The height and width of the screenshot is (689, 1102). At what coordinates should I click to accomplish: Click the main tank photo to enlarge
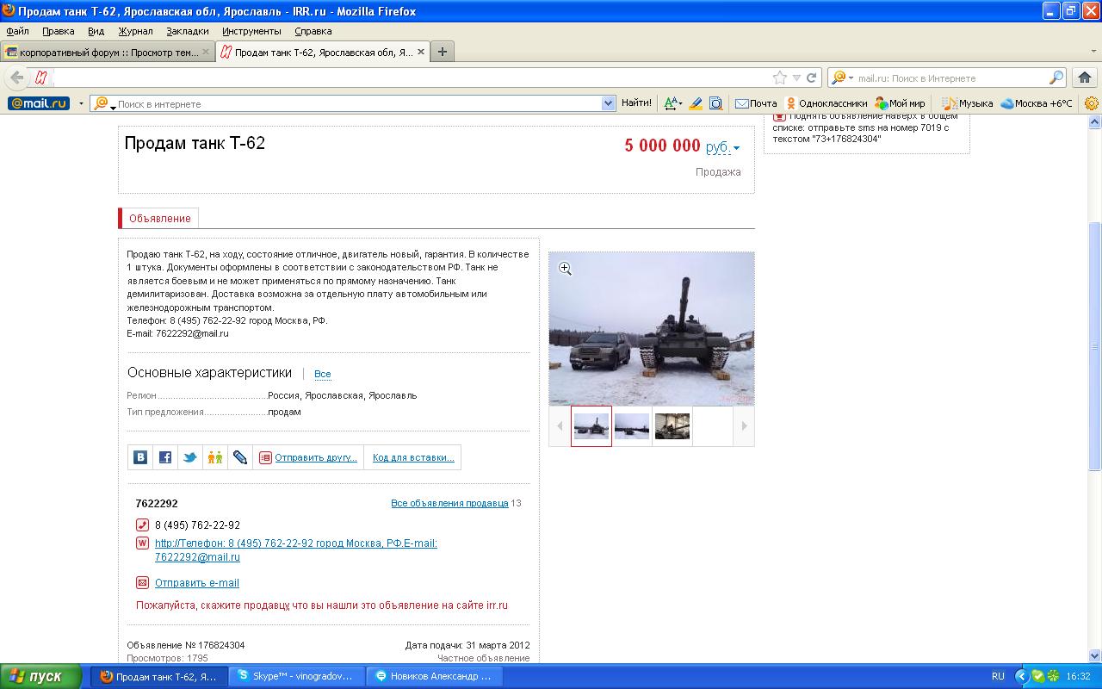(652, 328)
